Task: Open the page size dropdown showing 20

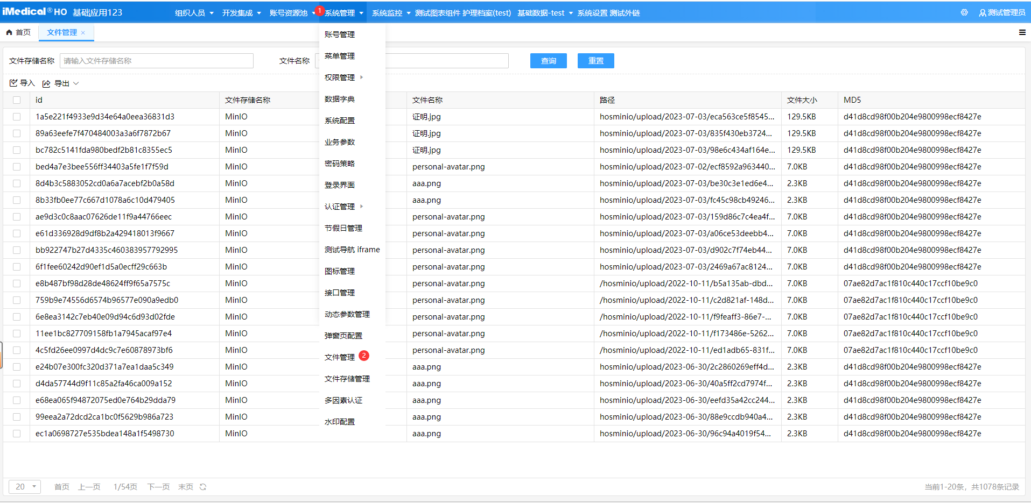Action: 24,486
